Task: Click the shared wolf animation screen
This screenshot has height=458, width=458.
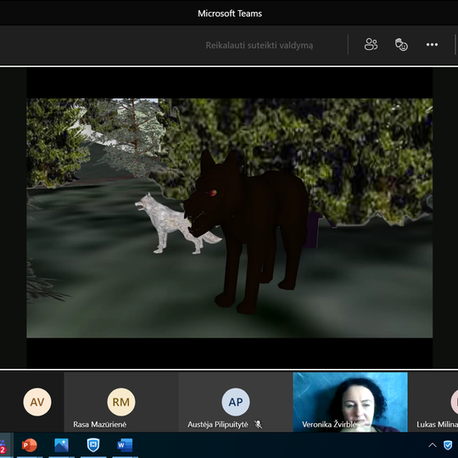Action: pos(229,218)
